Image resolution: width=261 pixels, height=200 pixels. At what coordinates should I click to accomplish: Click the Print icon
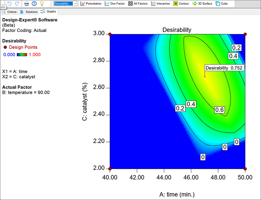click(27, 4)
